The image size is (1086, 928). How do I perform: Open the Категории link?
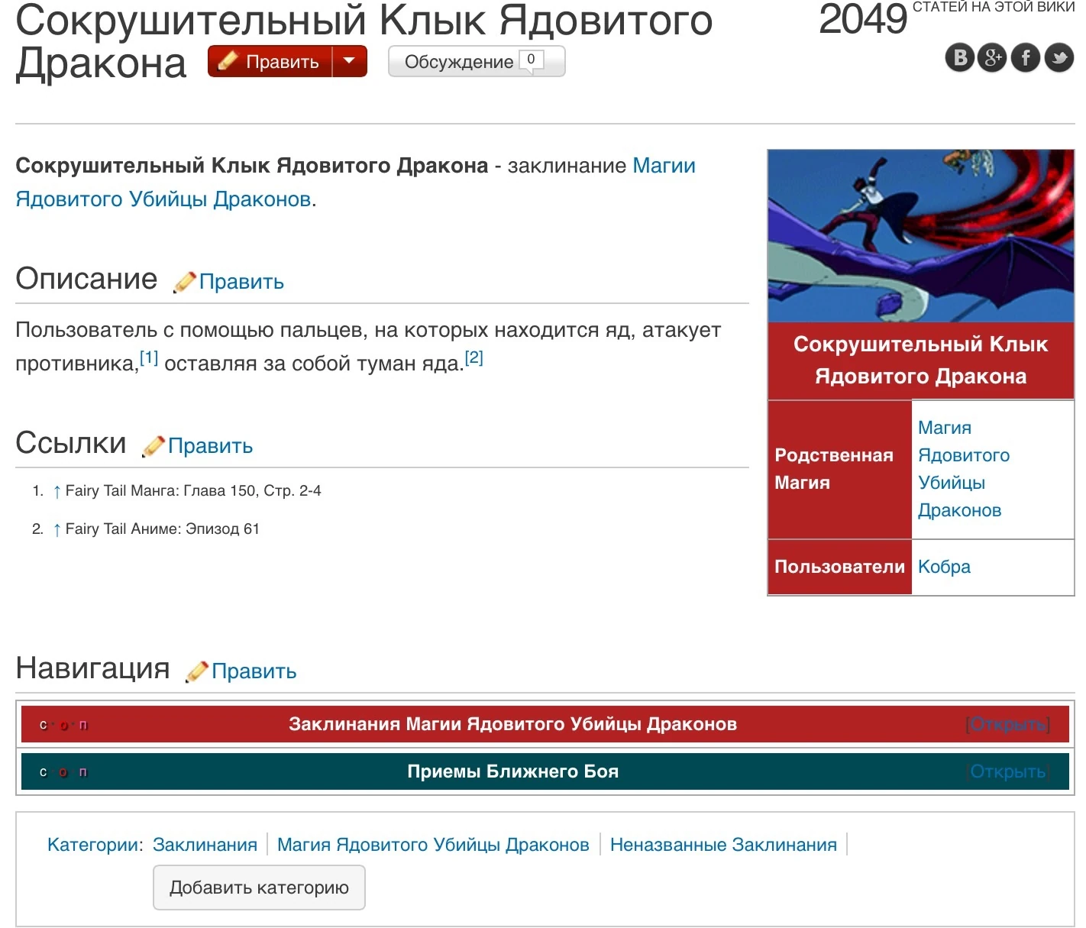point(93,845)
